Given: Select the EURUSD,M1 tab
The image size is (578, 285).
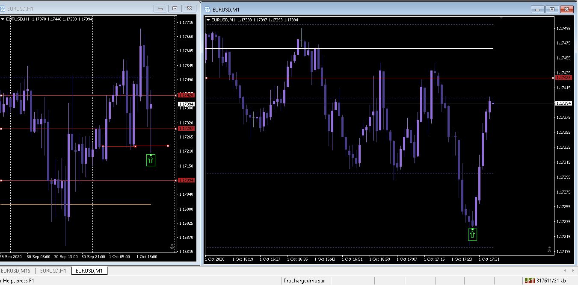Looking at the screenshot, I should point(89,271).
